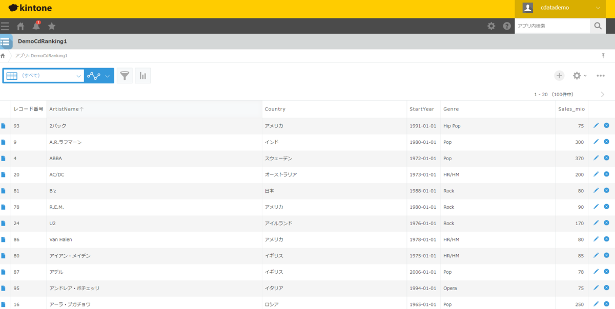Open favorites star icon
The height and width of the screenshot is (309, 615).
[x=52, y=26]
